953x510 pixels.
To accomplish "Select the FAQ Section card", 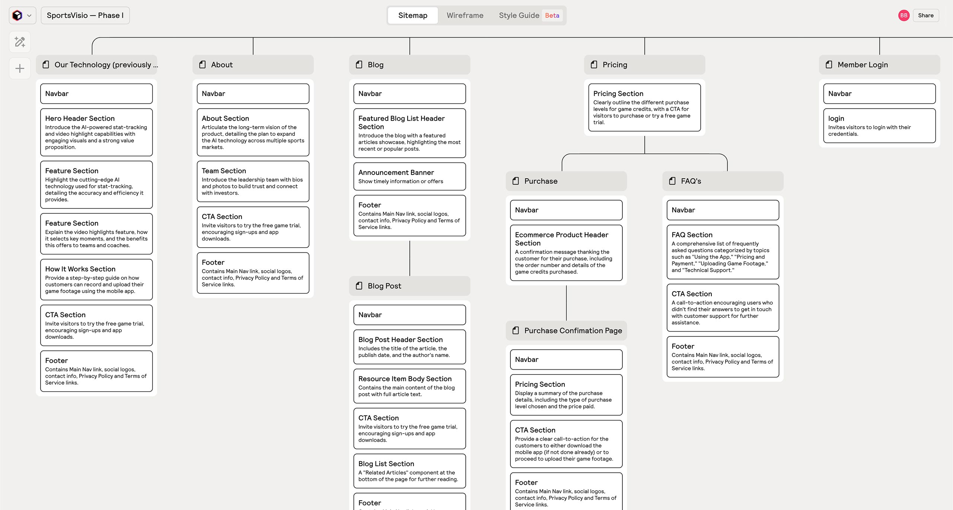I will click(x=723, y=252).
